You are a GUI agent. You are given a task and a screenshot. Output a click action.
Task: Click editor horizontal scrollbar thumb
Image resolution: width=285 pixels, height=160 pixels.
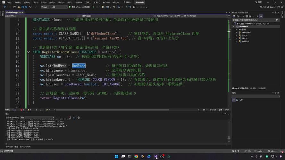[112, 110]
